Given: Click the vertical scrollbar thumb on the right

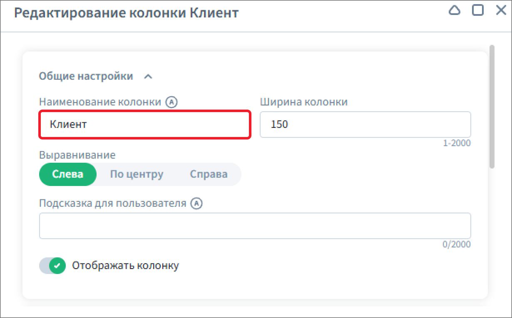Looking at the screenshot, I should click(x=492, y=106).
